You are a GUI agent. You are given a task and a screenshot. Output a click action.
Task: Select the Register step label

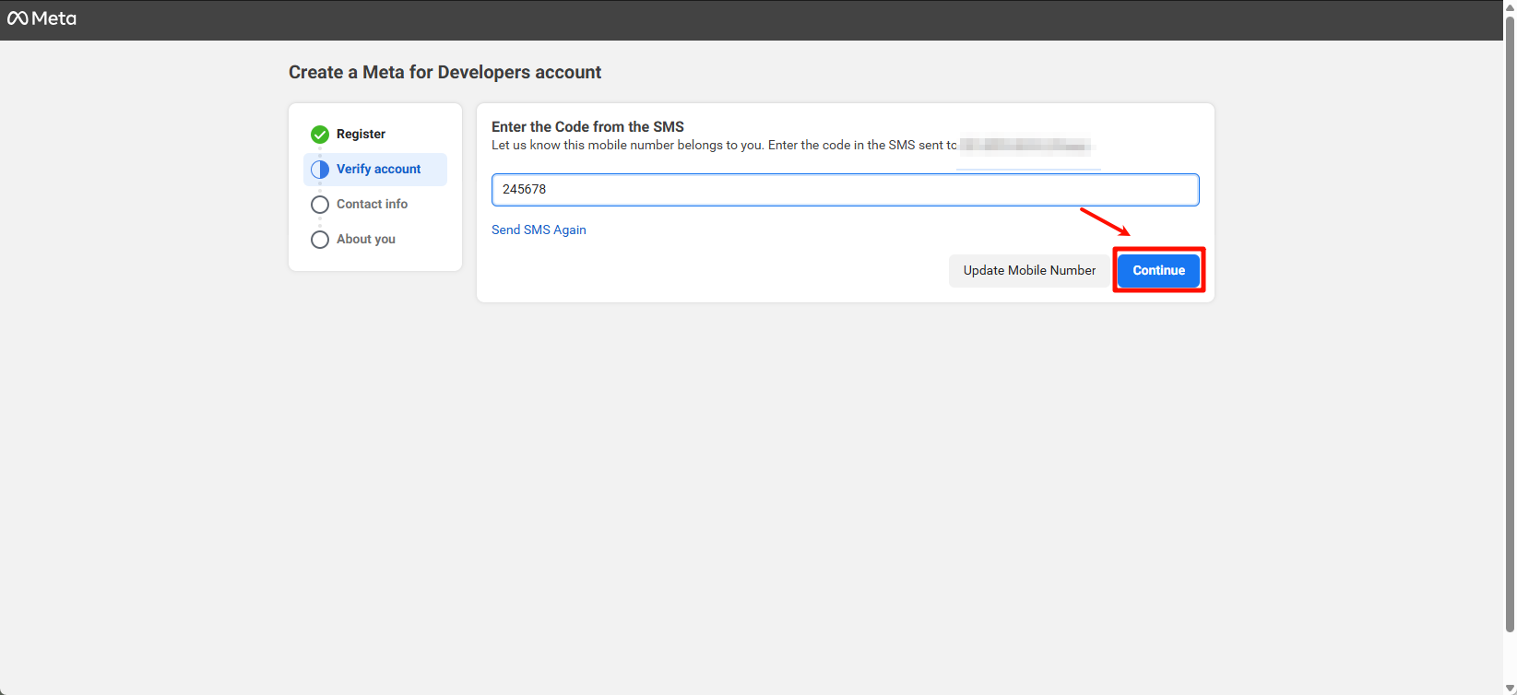(361, 135)
